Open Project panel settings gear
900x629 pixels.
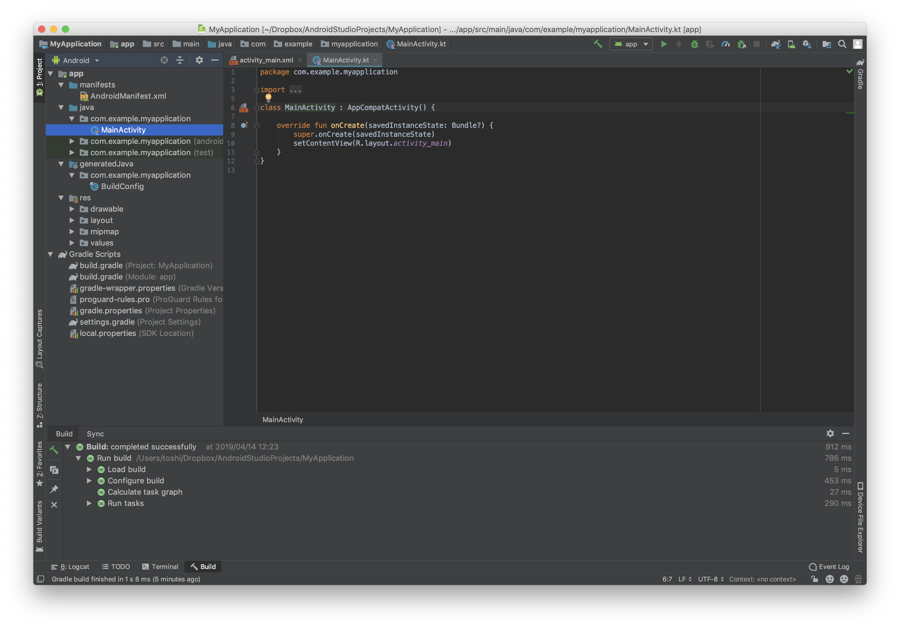click(199, 60)
